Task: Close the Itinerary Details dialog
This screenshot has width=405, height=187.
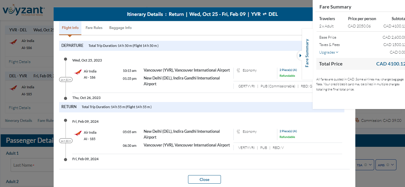Action: click(x=204, y=179)
